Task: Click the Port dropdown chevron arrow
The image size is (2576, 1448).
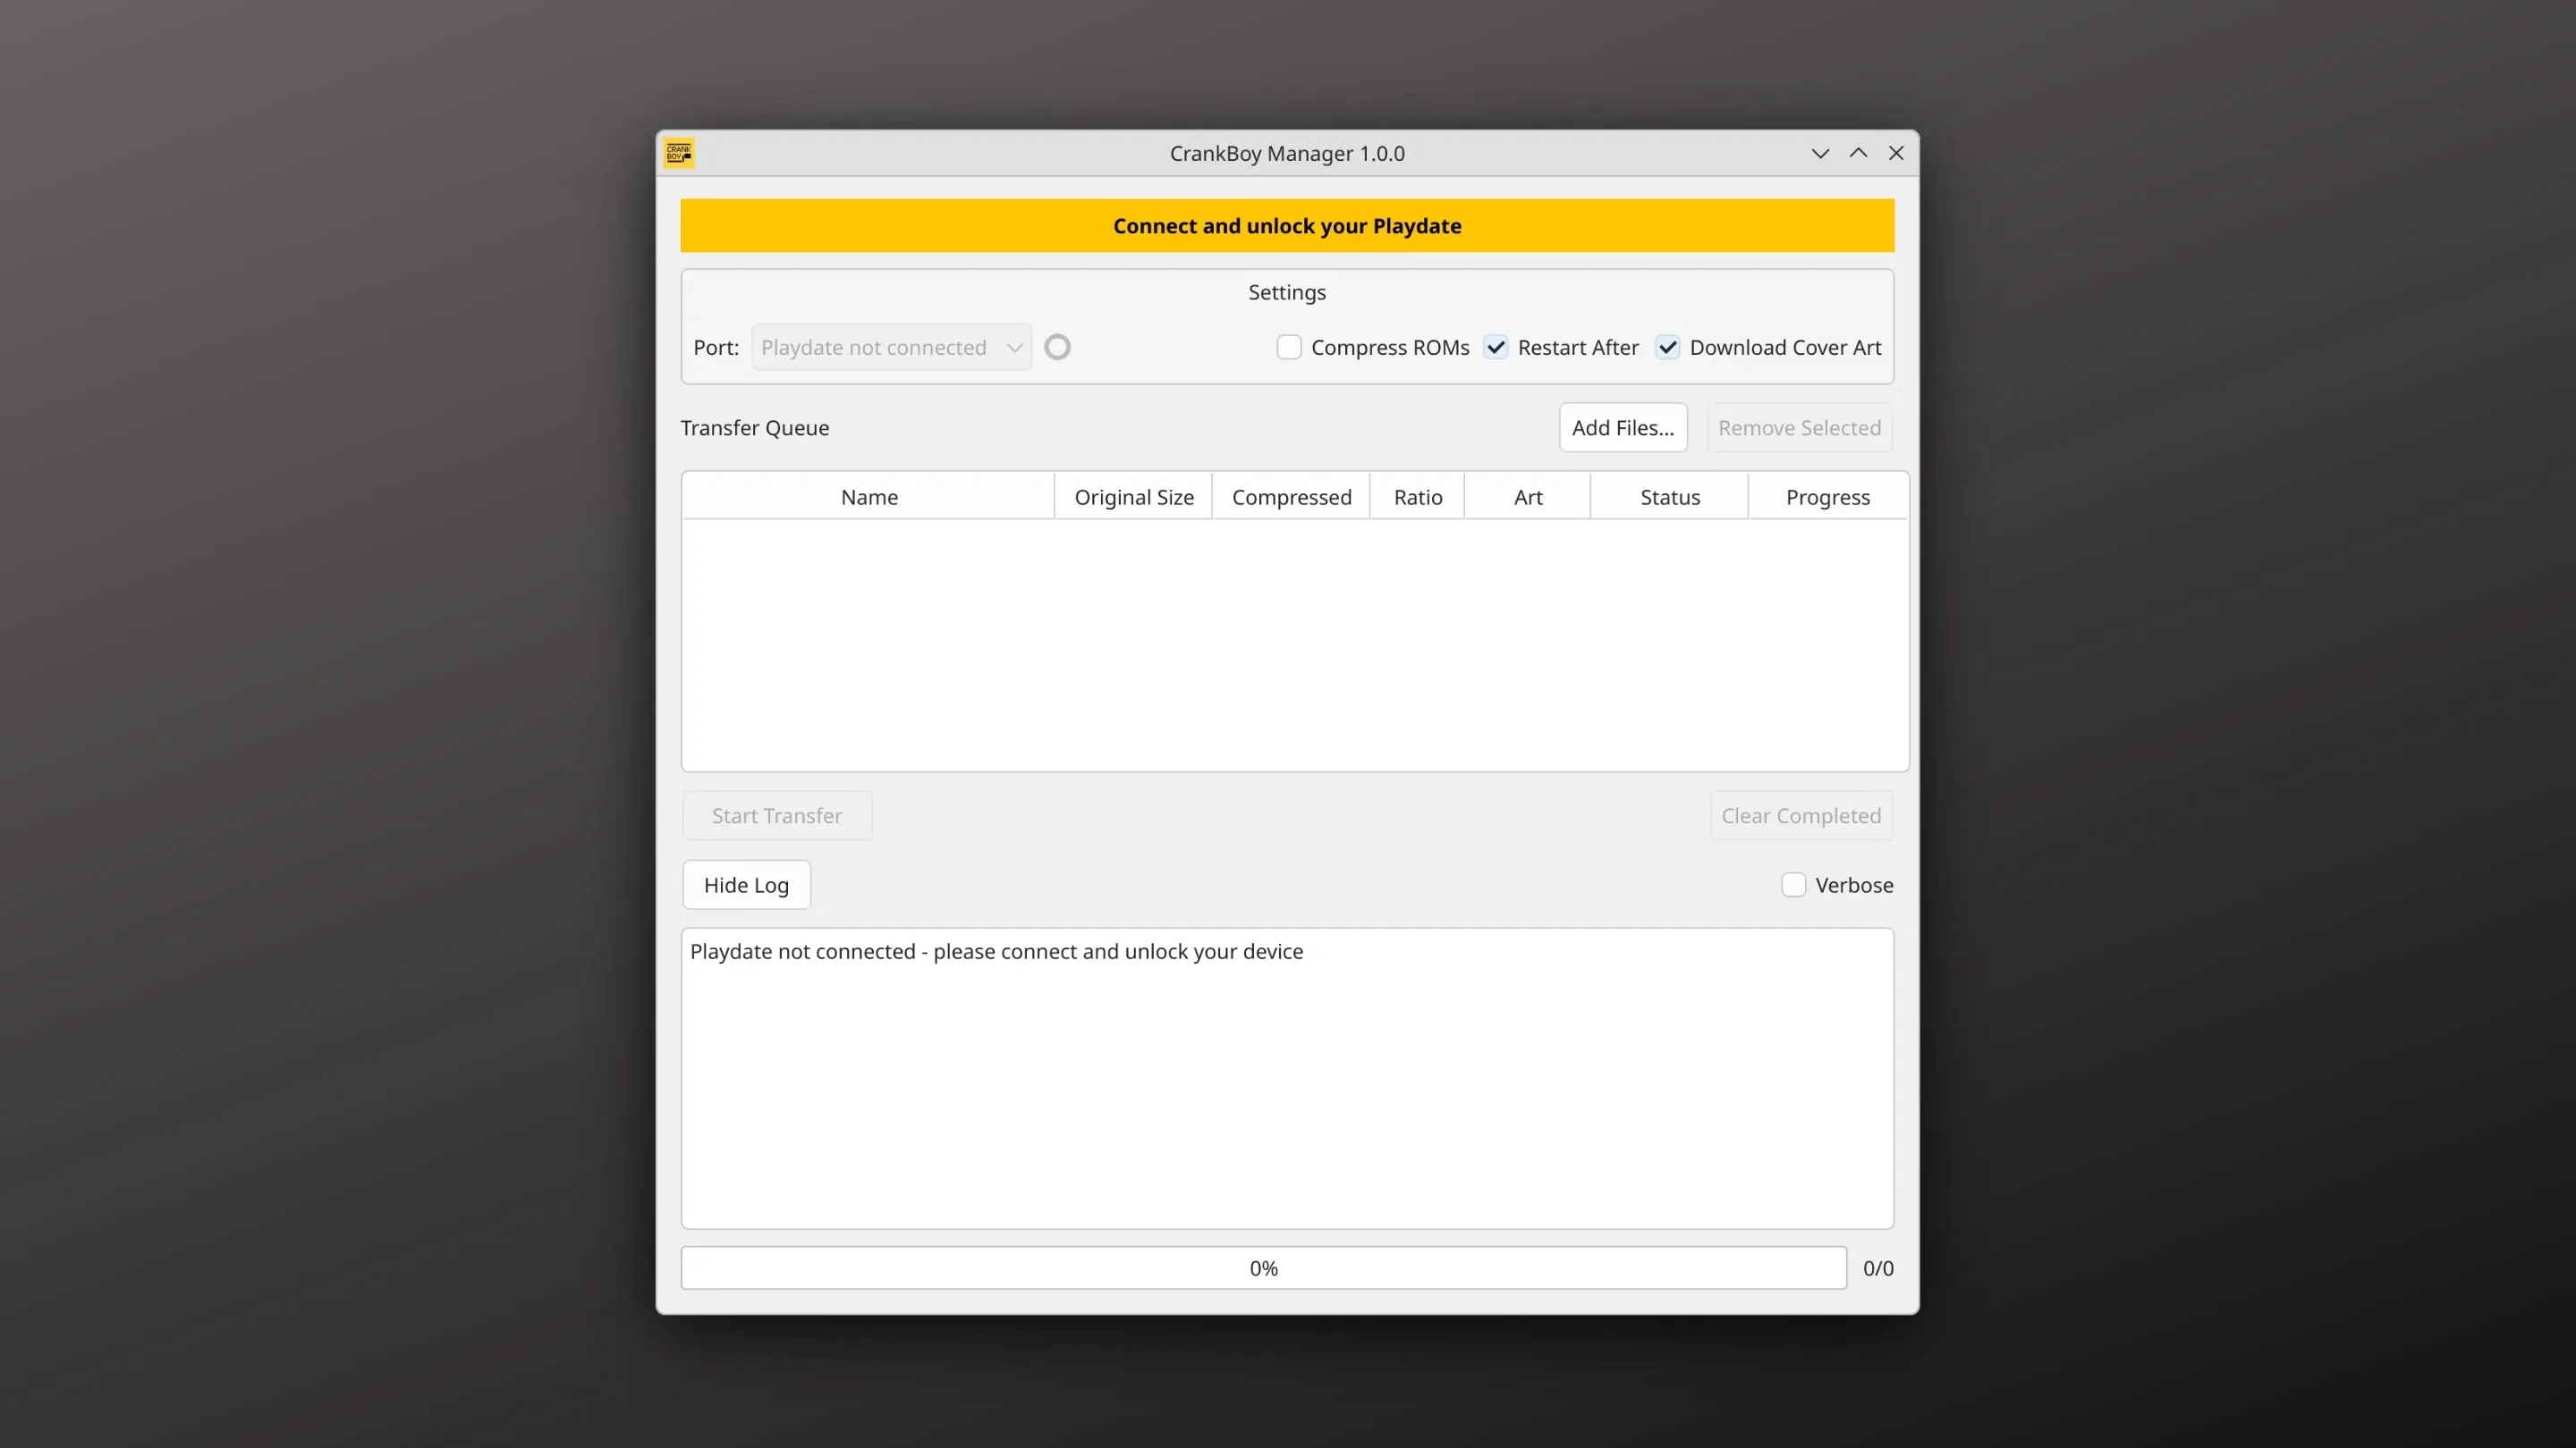Action: click(1014, 348)
